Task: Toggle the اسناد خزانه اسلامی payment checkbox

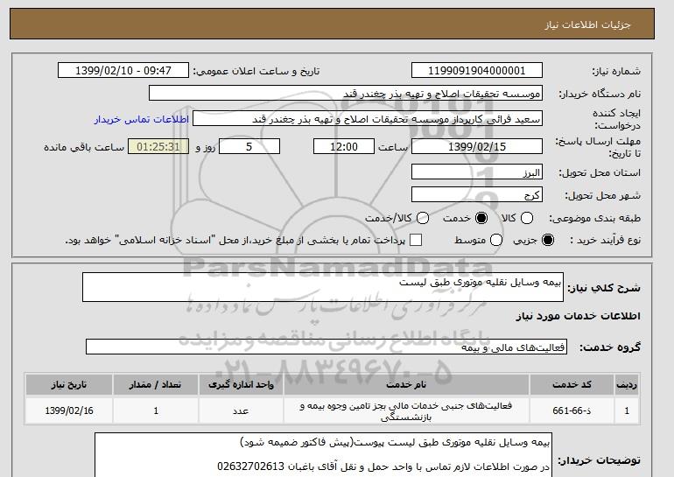Action: (x=416, y=240)
